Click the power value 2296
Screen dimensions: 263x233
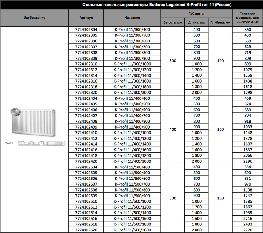pyautogui.click(x=247, y=161)
